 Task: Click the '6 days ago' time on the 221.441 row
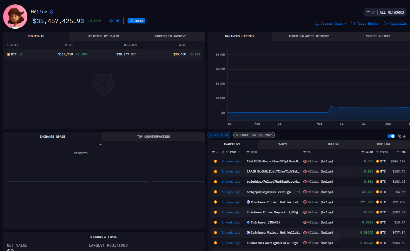coord(231,202)
